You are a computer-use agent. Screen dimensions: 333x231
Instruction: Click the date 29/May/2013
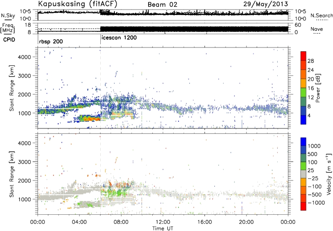click(x=266, y=4)
